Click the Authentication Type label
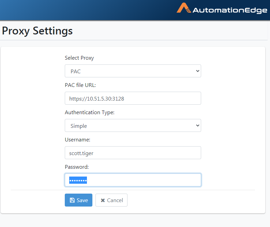The width and height of the screenshot is (270, 227). [90, 112]
